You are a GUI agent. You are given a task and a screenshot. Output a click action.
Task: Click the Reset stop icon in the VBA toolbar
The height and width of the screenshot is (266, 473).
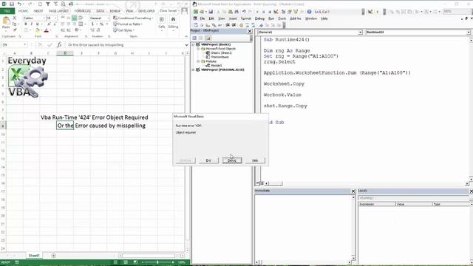point(270,12)
